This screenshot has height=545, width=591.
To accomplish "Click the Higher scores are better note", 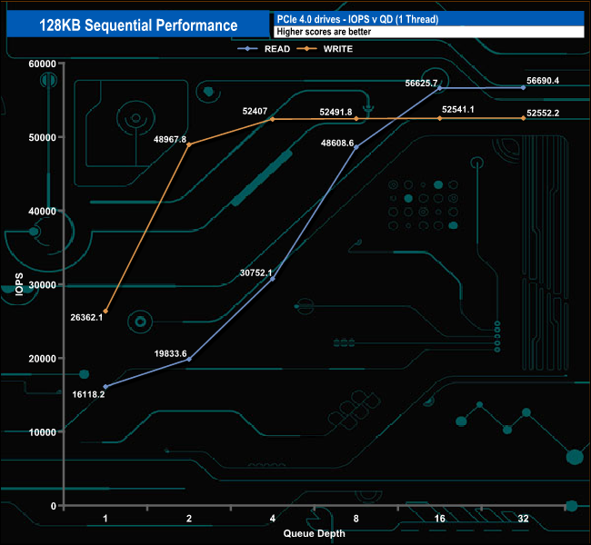I will point(324,32).
